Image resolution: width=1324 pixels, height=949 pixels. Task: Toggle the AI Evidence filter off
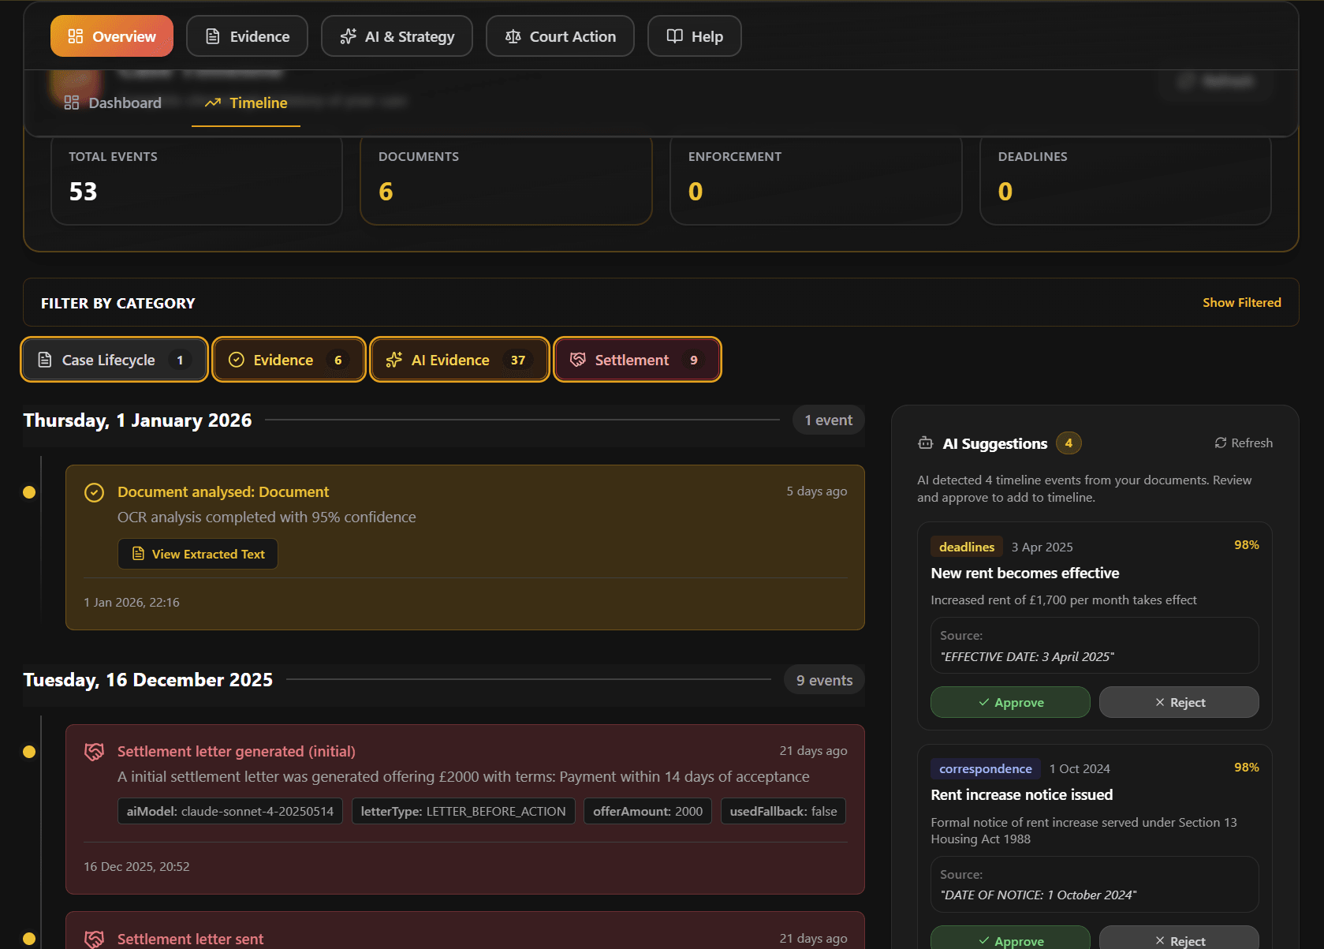click(x=459, y=360)
